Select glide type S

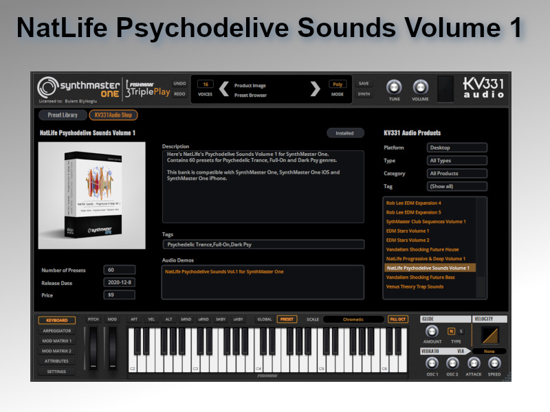point(461,331)
